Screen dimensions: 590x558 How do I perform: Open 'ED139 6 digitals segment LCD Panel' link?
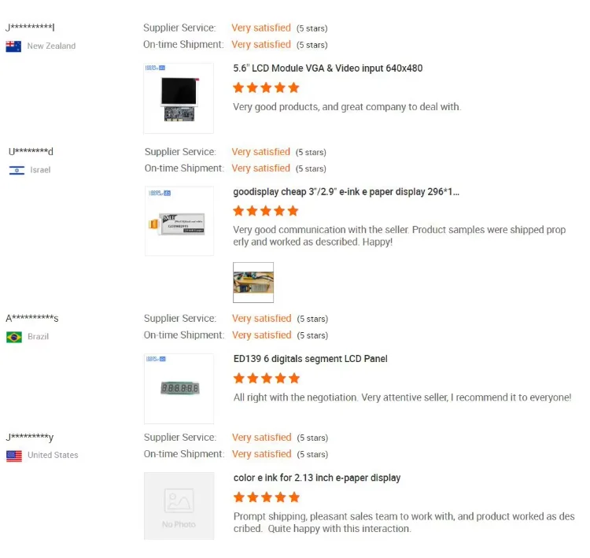click(x=310, y=359)
